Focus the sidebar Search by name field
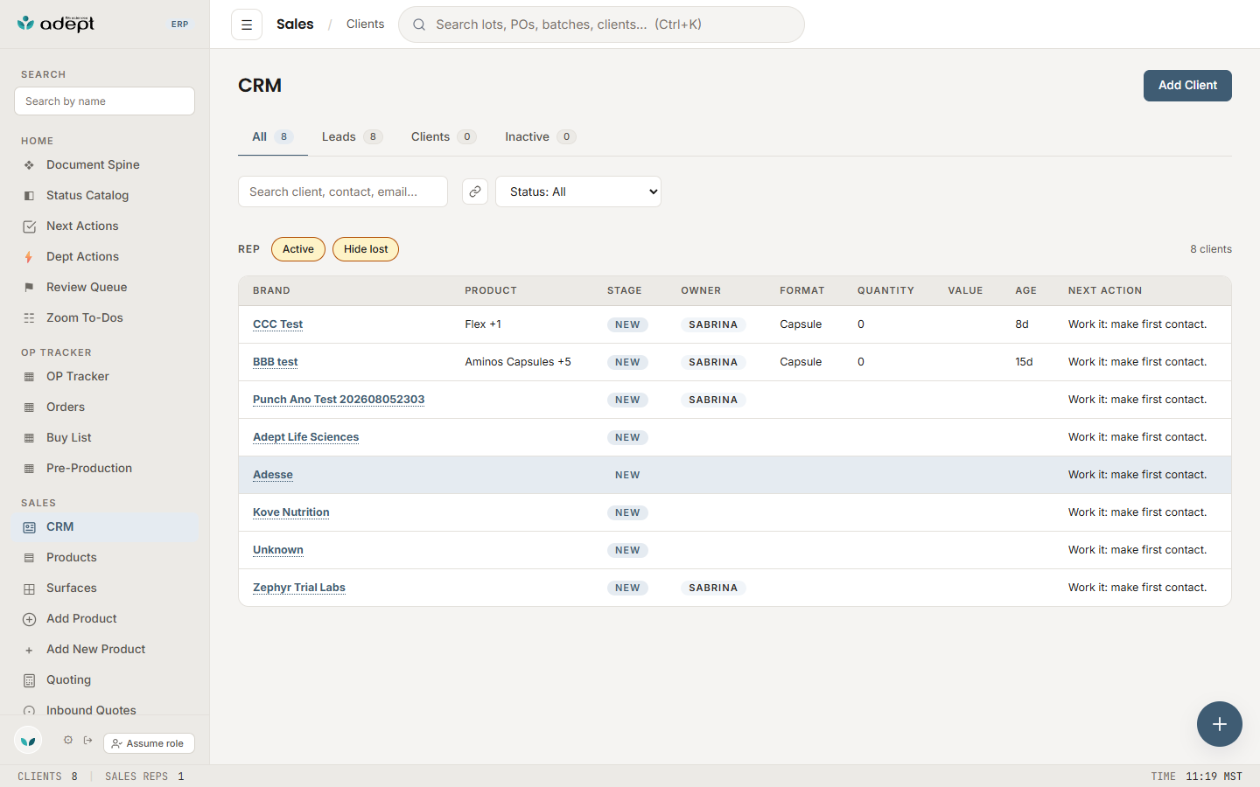Image resolution: width=1260 pixels, height=787 pixels. tap(104, 101)
